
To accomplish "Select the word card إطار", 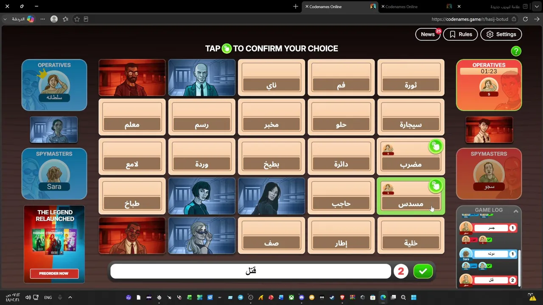I will click(x=341, y=236).
